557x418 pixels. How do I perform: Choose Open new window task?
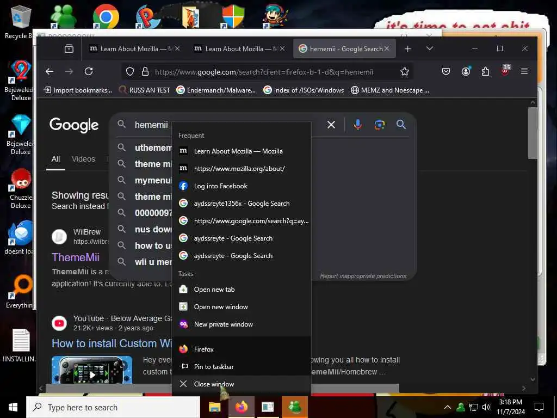tap(242, 307)
